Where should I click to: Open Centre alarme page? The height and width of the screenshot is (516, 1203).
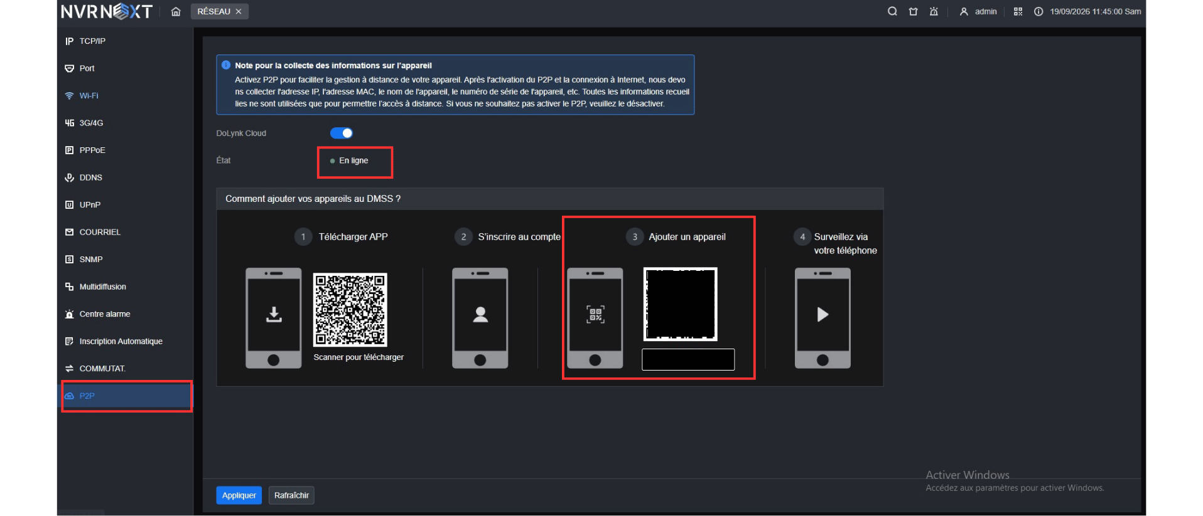pyautogui.click(x=126, y=313)
